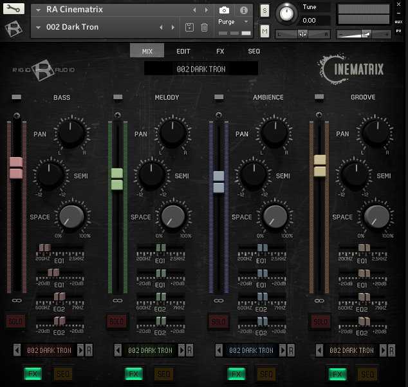Click the link icon below Melody fader
Image resolution: width=408 pixels, height=387 pixels.
118,301
